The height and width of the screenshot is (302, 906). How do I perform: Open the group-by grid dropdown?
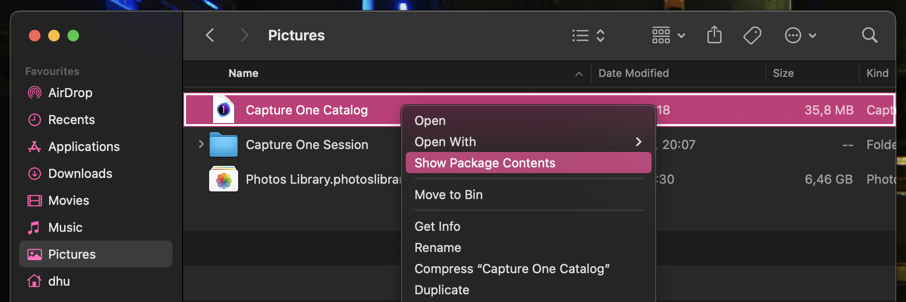click(668, 35)
